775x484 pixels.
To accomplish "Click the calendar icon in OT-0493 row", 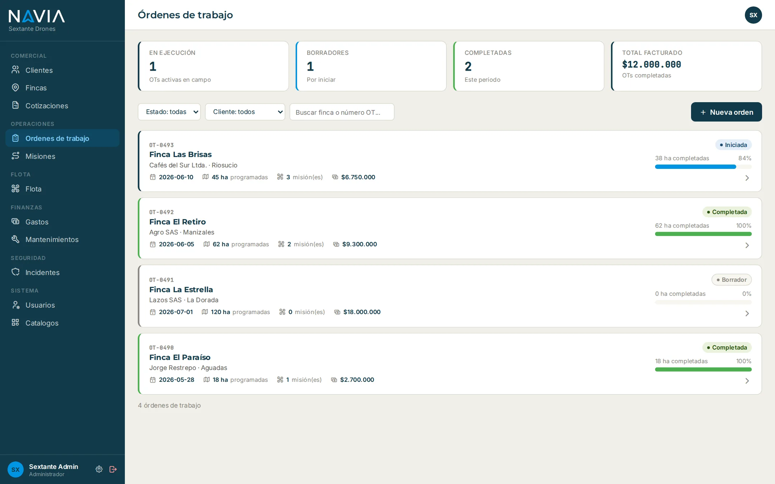I will [x=153, y=177].
